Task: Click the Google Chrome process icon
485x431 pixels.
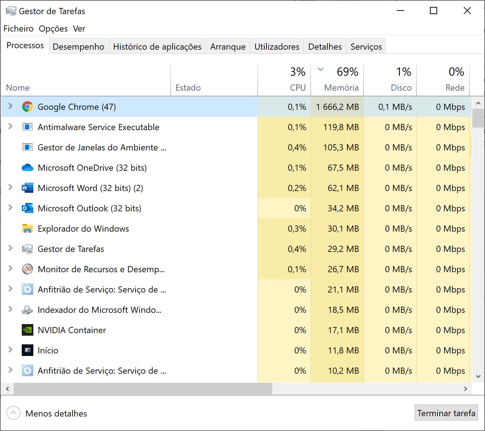Action: (x=28, y=107)
